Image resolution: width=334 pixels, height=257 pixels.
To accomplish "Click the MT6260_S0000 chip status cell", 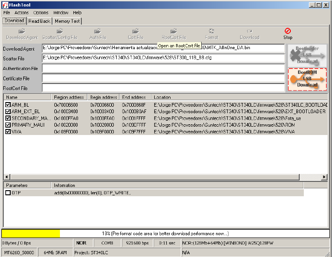I will click(x=19, y=252).
